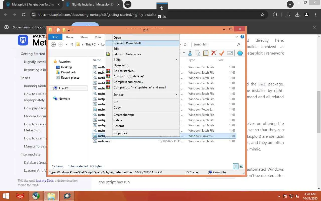The width and height of the screenshot is (321, 201).
Task: Toggle the Sn checkbox near the address bar
Action: [159, 17]
